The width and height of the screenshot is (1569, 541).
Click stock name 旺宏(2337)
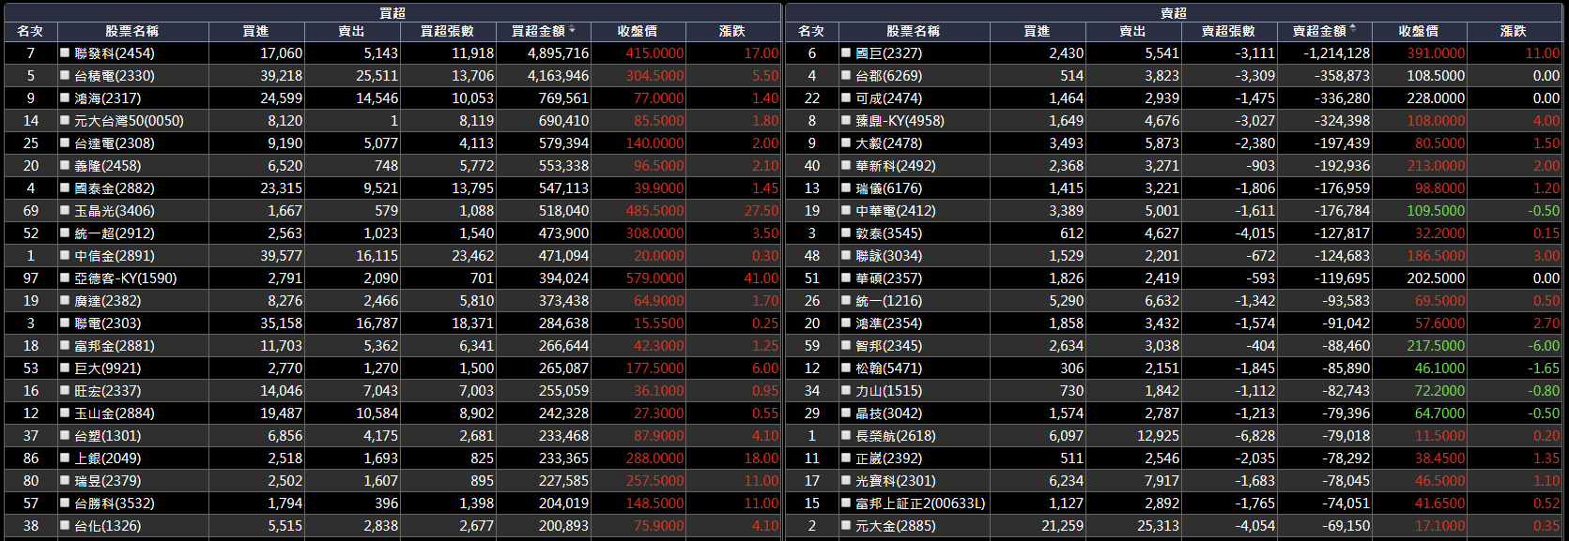click(x=108, y=391)
